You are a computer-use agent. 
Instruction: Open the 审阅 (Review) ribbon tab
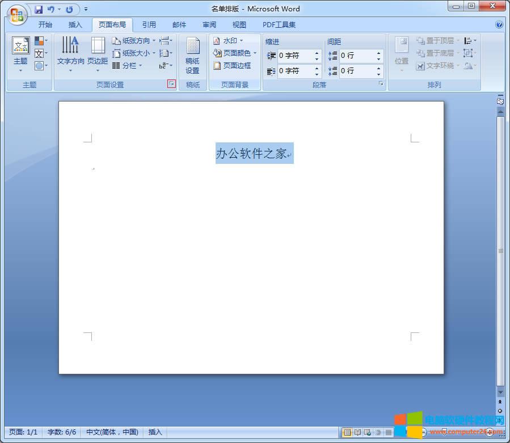pyautogui.click(x=209, y=24)
